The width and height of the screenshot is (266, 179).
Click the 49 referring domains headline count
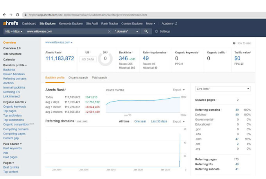coord(146,58)
